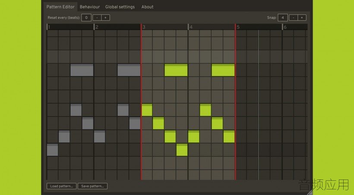Decrease the Snap value
This screenshot has width=354, height=195.
coord(293,18)
